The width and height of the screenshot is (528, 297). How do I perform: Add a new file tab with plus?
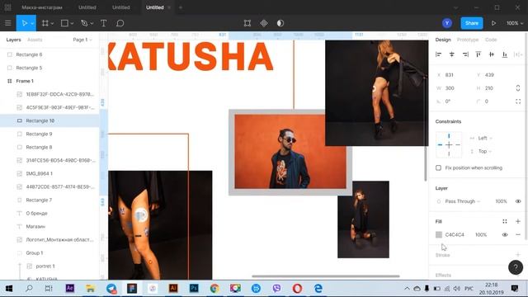pos(181,7)
